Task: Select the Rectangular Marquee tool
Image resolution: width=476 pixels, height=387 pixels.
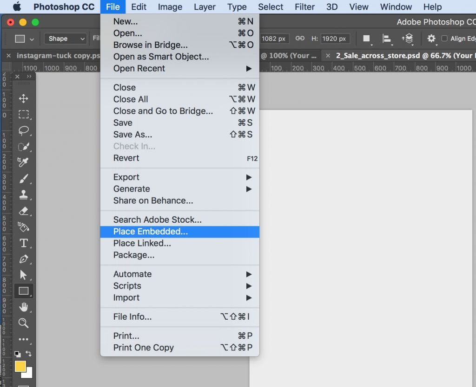Action: tap(23, 114)
